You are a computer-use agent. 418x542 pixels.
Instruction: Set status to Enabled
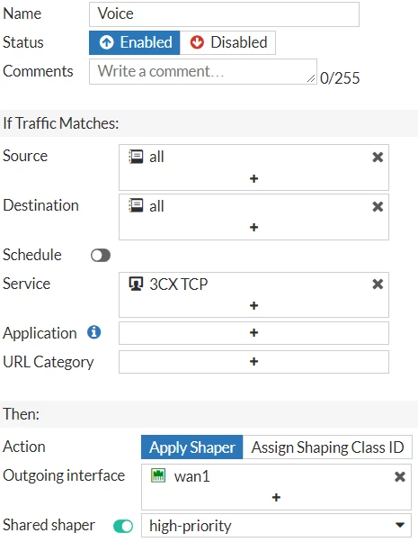(x=135, y=42)
